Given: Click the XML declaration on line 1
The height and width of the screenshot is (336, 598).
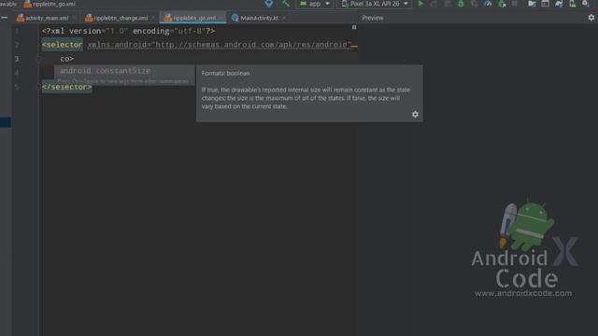Looking at the screenshot, I should [129, 31].
